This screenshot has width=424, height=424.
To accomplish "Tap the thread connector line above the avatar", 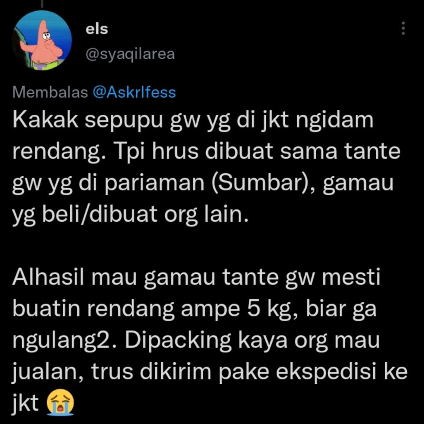I will pyautogui.click(x=42, y=4).
